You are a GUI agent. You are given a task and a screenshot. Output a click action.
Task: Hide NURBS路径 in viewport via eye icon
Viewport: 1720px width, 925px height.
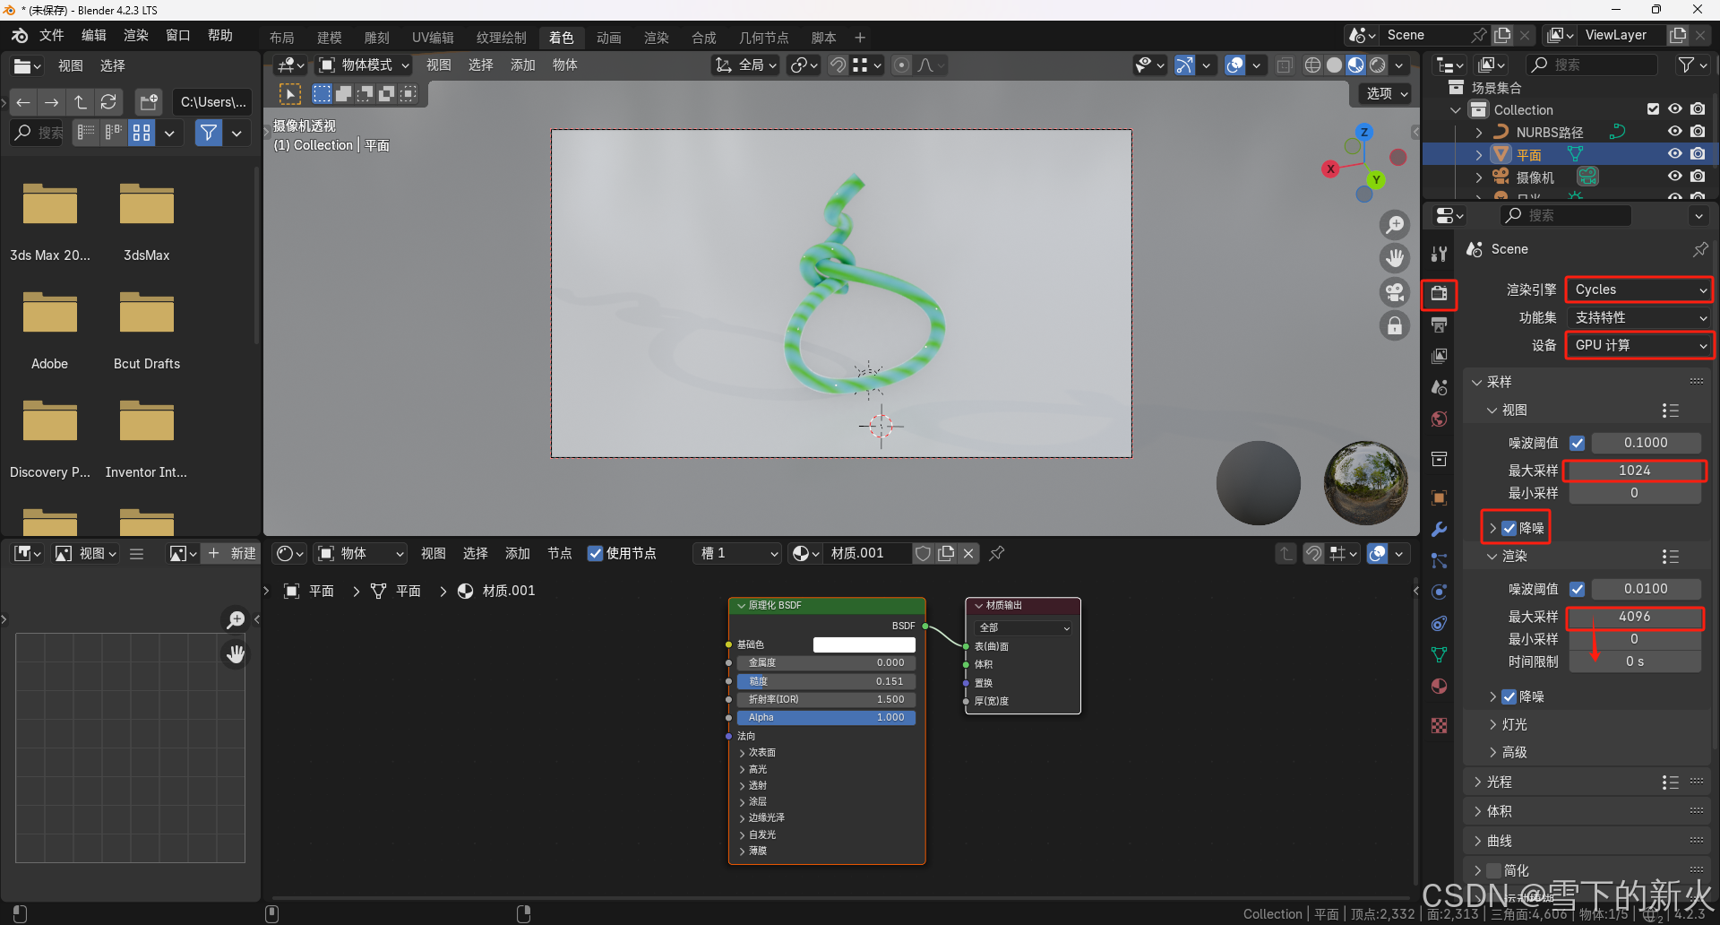1674,131
